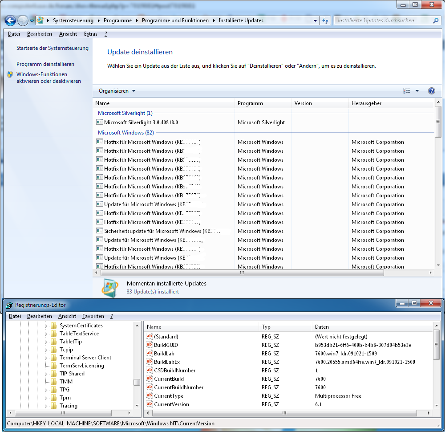
Task: Select 'Systemsteuerung' in the breadcrumb path
Action: click(x=73, y=20)
